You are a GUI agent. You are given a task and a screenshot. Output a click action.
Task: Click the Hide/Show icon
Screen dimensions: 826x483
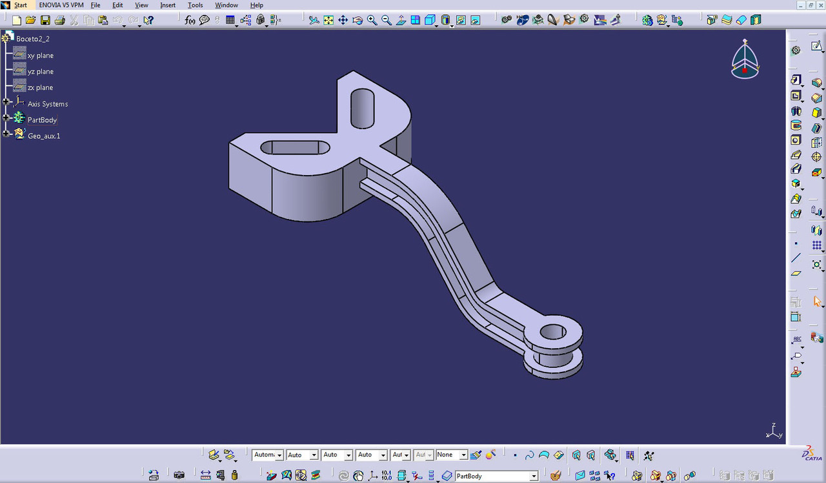tap(461, 20)
